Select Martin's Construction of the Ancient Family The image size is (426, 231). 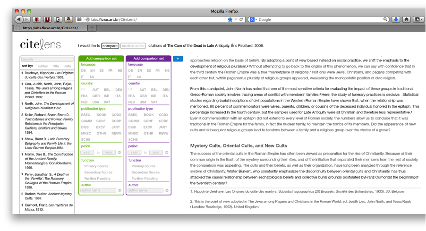point(47,161)
